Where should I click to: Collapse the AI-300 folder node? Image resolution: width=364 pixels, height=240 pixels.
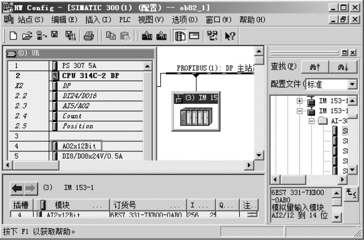[x=312, y=121]
